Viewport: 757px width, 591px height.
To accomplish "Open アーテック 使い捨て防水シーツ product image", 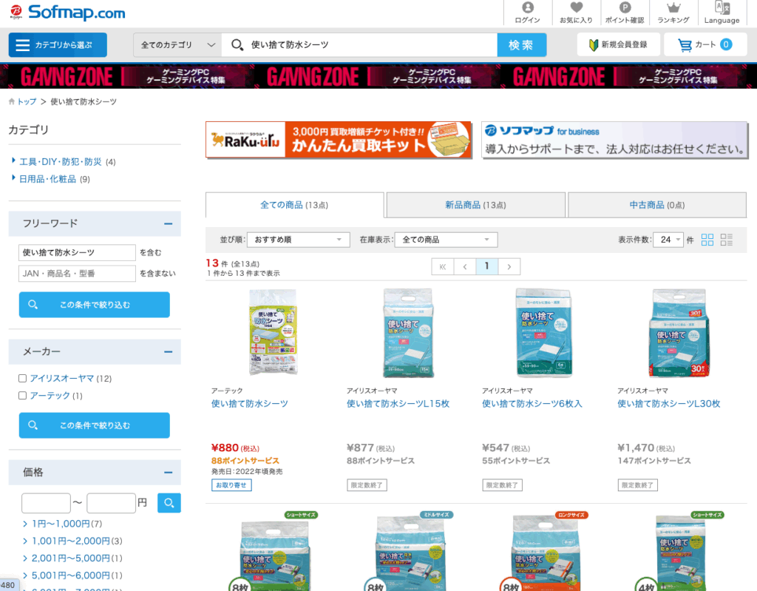I will point(273,332).
